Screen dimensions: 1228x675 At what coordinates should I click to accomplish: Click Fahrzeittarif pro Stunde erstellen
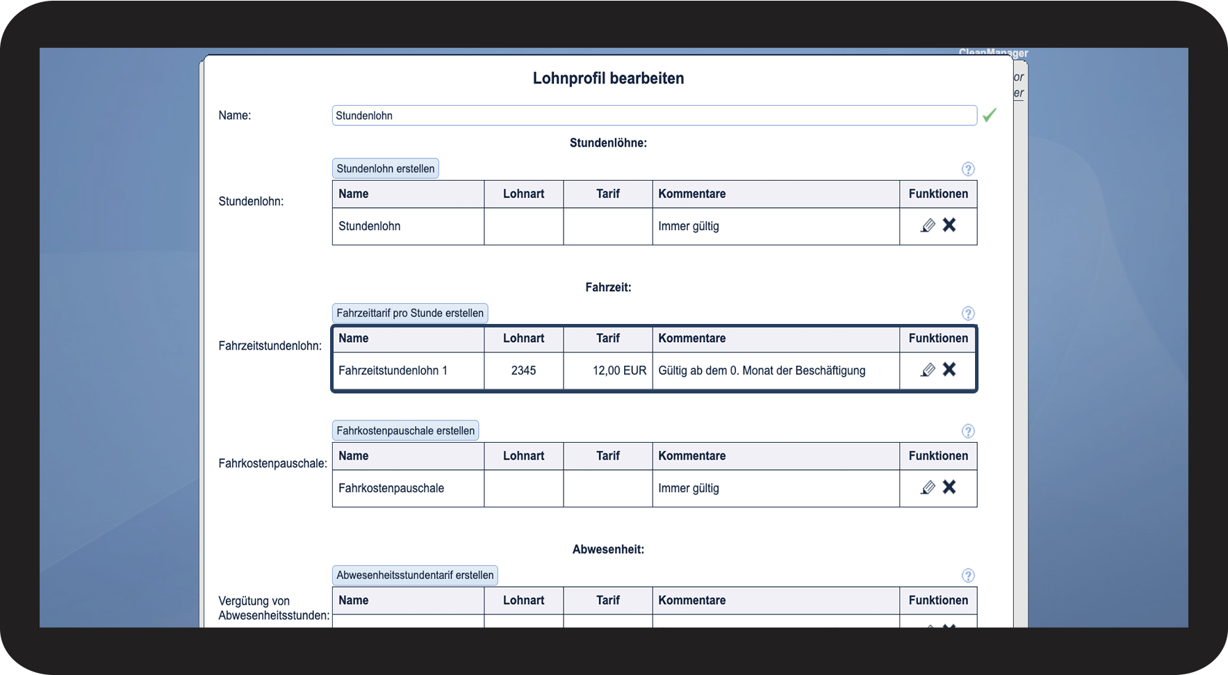(x=410, y=314)
